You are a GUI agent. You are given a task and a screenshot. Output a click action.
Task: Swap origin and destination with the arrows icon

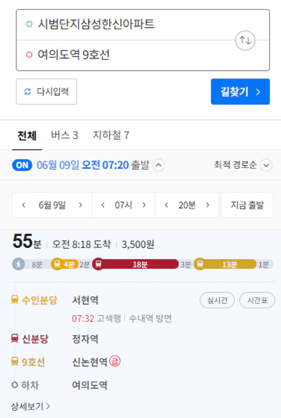[x=245, y=40]
